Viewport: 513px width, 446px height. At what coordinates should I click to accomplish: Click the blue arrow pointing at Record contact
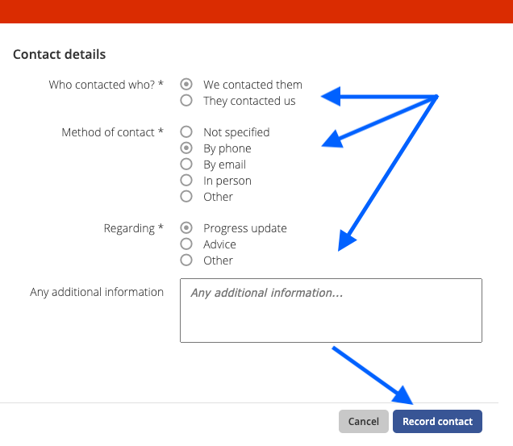point(373,375)
